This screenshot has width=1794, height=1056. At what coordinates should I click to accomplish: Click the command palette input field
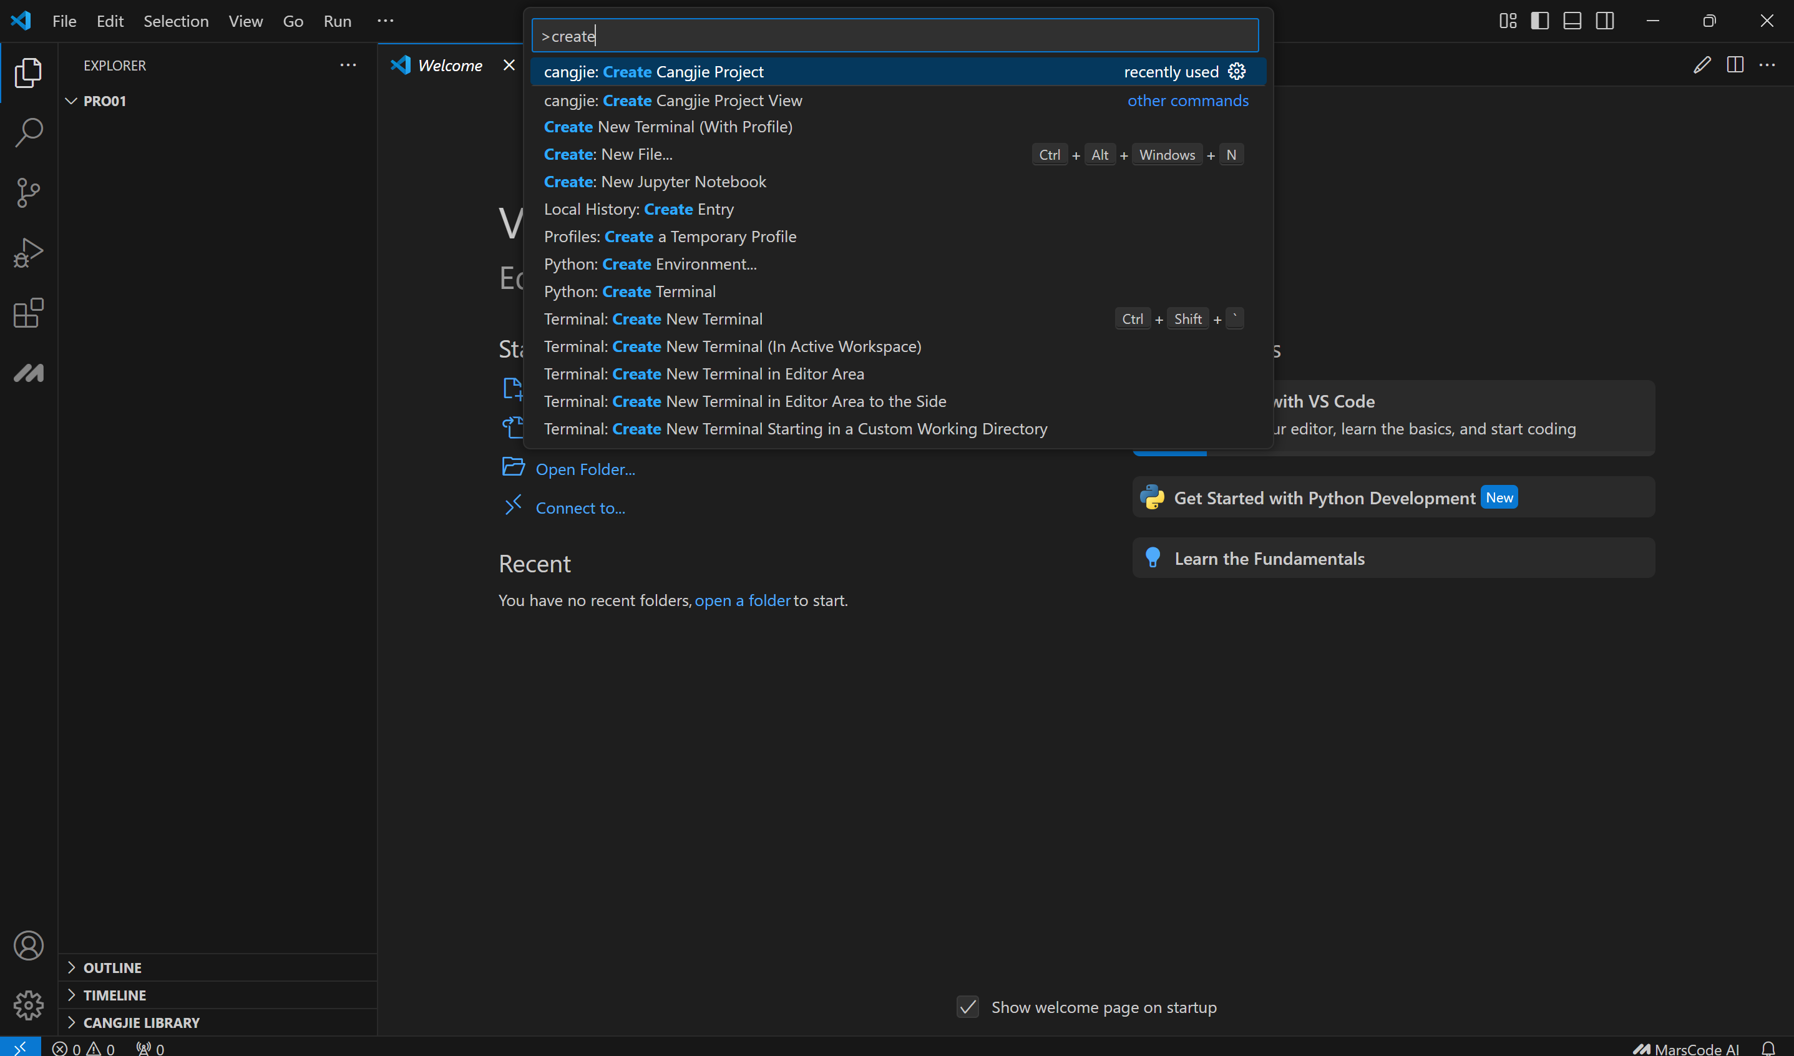(x=895, y=36)
